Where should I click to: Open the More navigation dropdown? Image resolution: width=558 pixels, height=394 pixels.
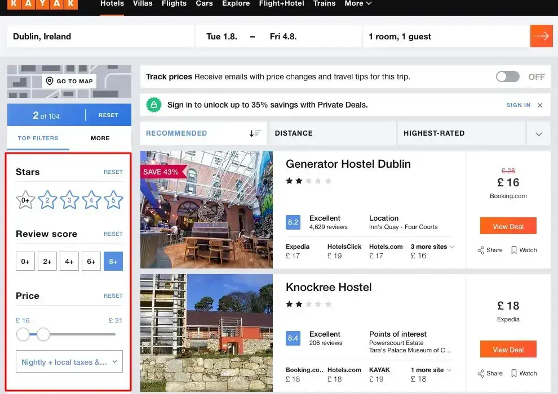(x=358, y=3)
